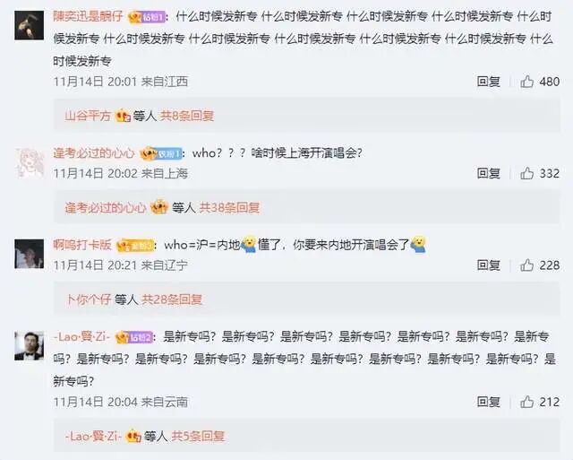
Task: Click 回复 on the 辽宁 comment
Action: [x=488, y=265]
